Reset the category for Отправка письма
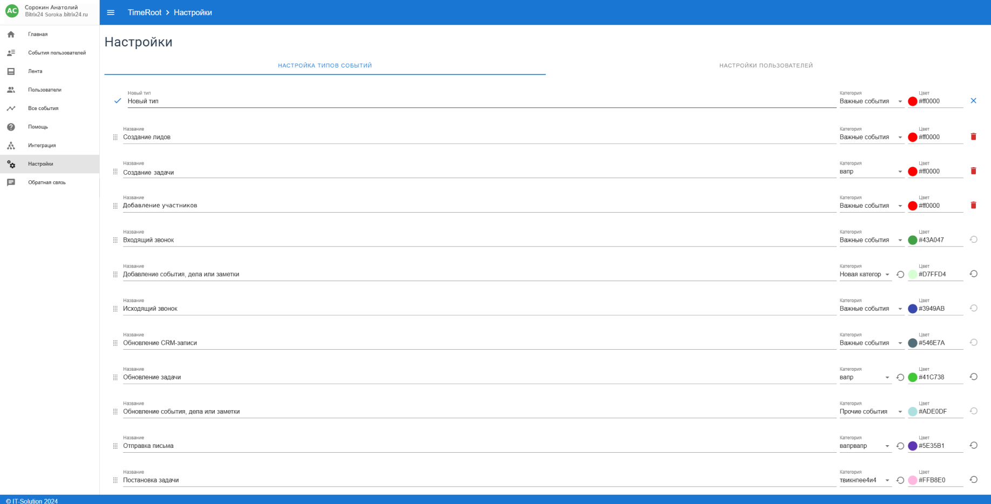Image resolution: width=991 pixels, height=504 pixels. click(900, 446)
